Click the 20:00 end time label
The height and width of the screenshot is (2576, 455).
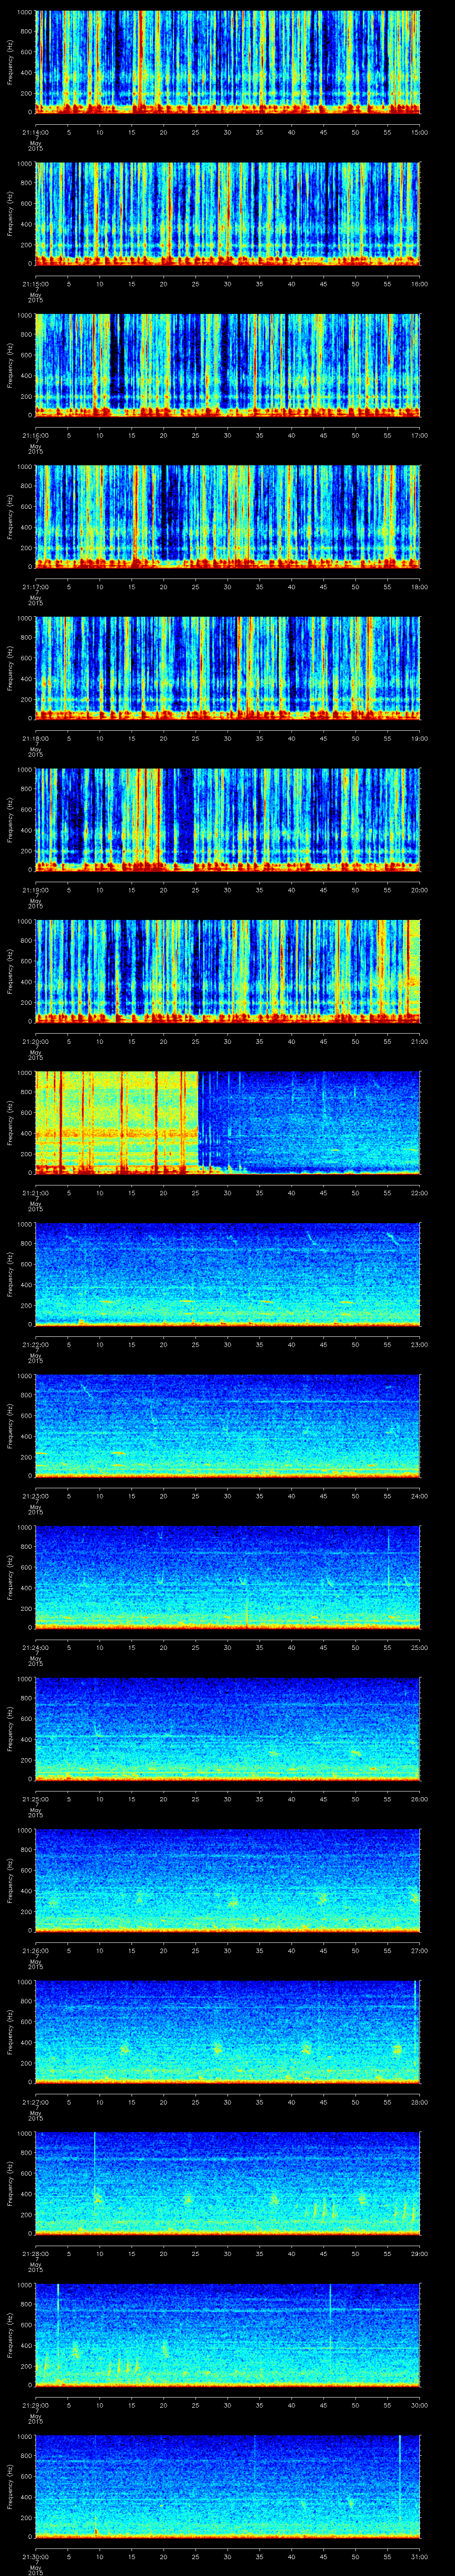coord(420,890)
